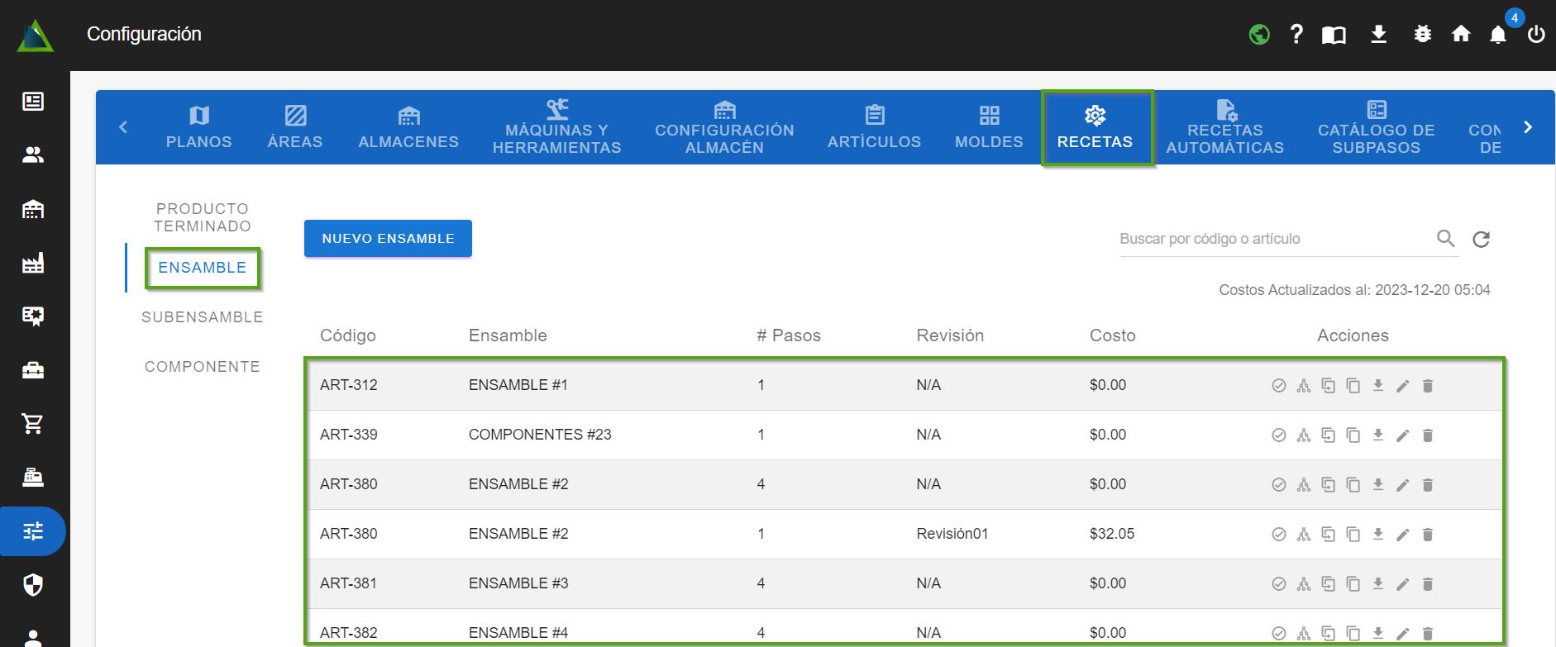The width and height of the screenshot is (1556, 647).
Task: Open the Recetas Automáticas tab
Action: click(x=1224, y=128)
